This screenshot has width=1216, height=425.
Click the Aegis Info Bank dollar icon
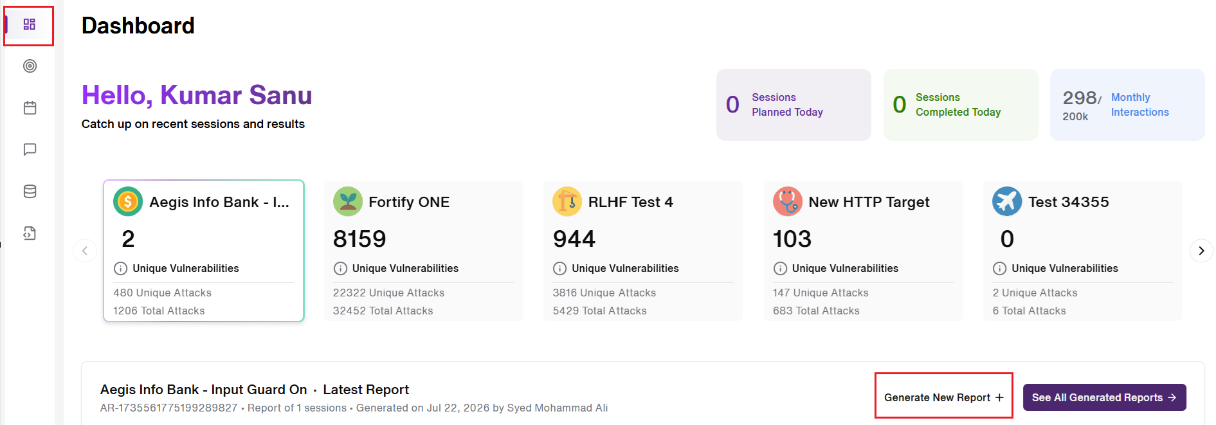point(128,202)
